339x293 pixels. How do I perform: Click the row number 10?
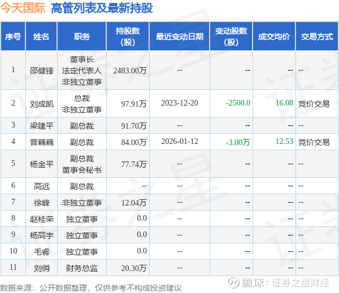point(13,251)
